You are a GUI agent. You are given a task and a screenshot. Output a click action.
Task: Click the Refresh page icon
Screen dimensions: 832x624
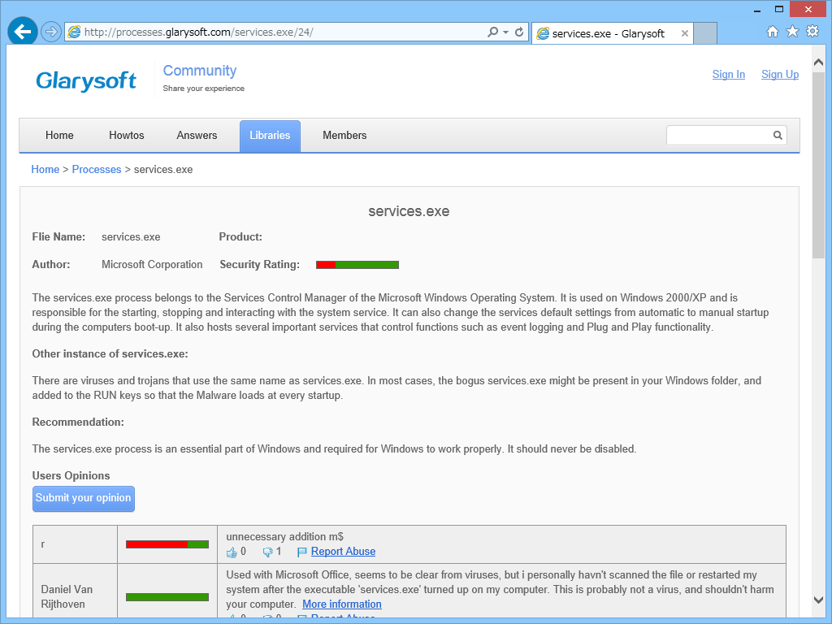click(x=519, y=32)
